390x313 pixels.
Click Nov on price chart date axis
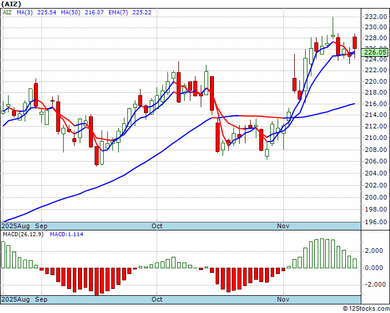pyautogui.click(x=283, y=226)
